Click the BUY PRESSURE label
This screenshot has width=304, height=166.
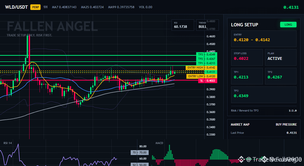286,125
